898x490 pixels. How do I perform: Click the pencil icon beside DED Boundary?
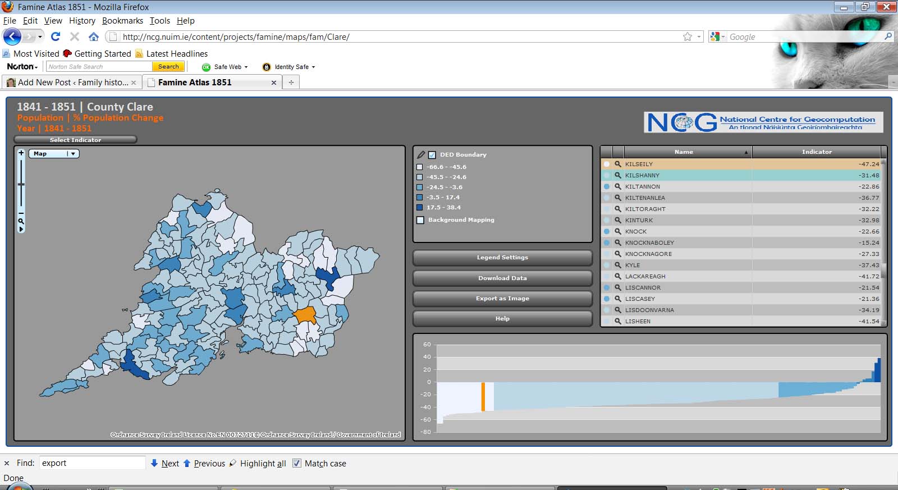(421, 154)
